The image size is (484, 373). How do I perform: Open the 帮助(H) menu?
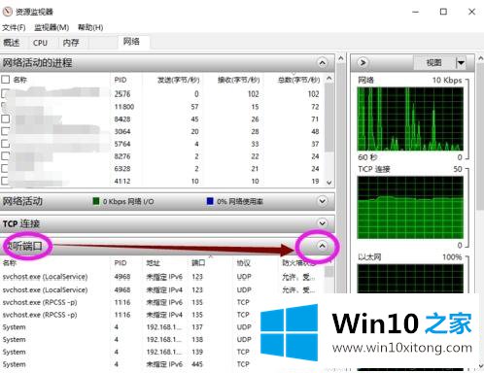90,27
